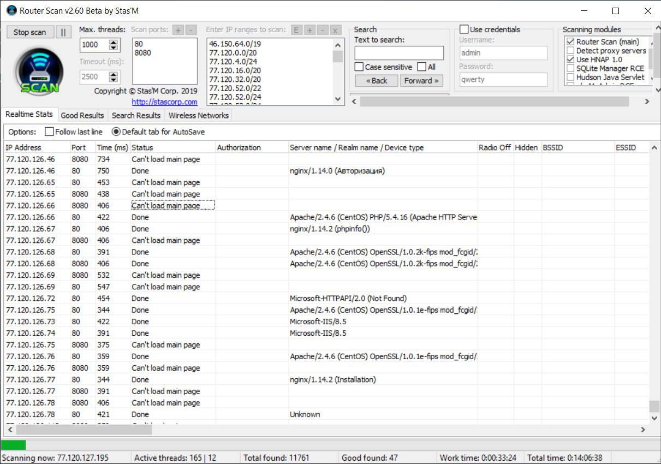Click the pause scan button
This screenshot has width=661, height=464.
63,32
